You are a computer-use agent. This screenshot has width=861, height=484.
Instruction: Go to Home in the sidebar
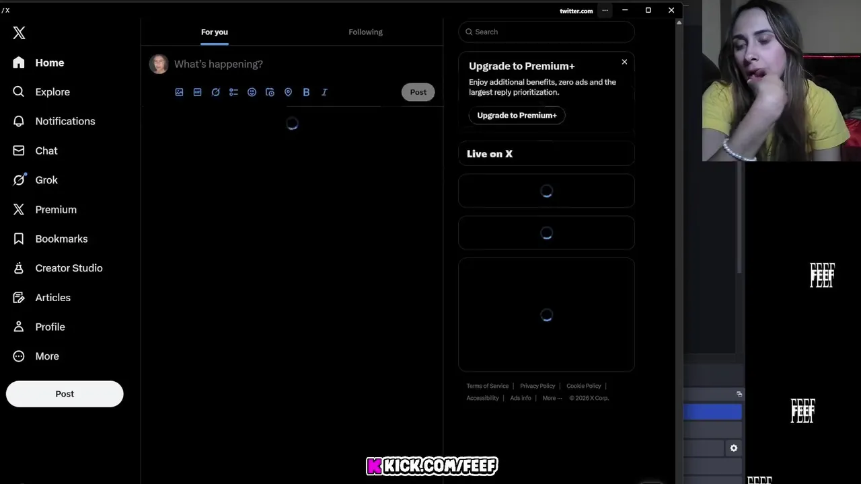38,63
